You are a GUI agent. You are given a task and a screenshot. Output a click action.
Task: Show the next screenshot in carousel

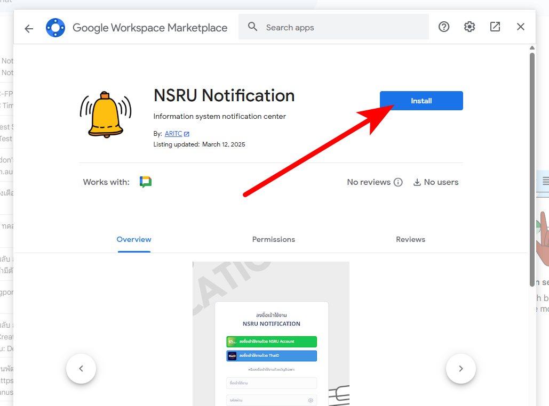click(461, 369)
